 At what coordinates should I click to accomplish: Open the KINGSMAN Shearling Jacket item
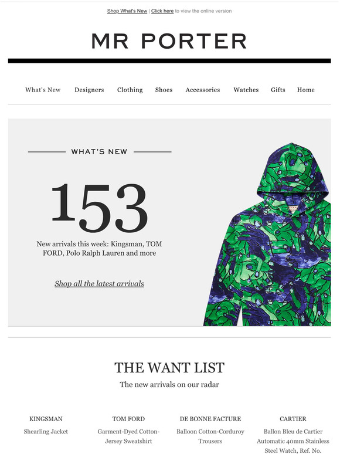[x=46, y=425]
